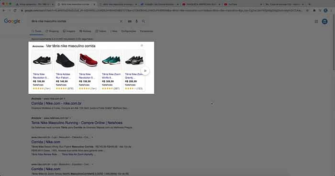
Task: Open the Adidas Run Falcon shoe thumbnail
Action: coord(65,60)
